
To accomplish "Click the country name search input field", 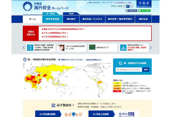I will [129, 70].
